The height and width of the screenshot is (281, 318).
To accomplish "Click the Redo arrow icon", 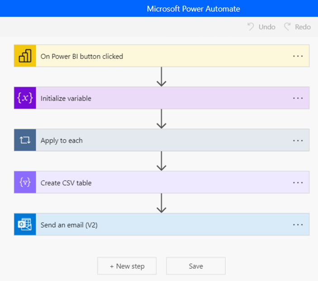I will click(x=287, y=27).
